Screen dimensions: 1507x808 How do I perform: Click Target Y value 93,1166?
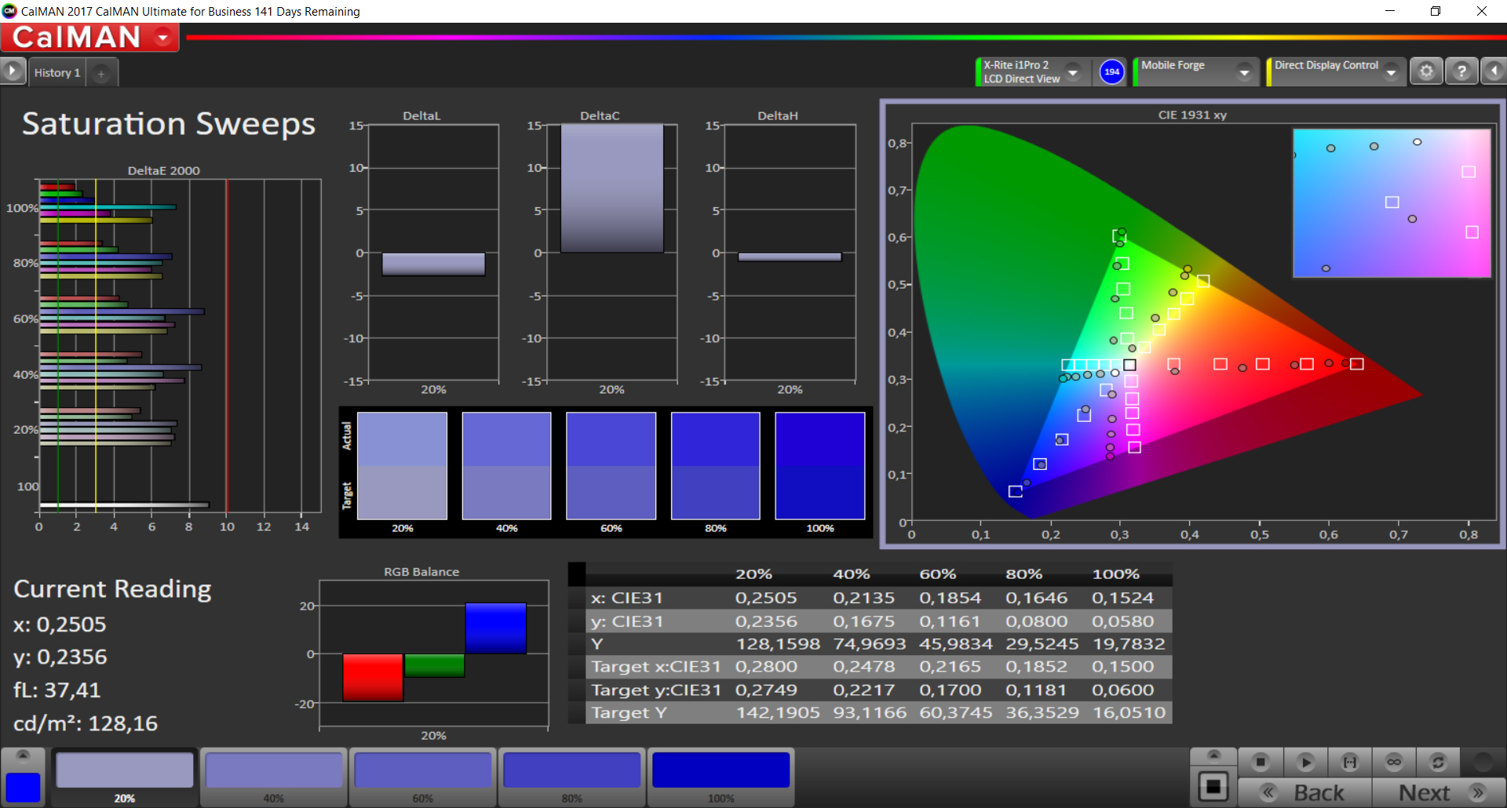pos(870,713)
